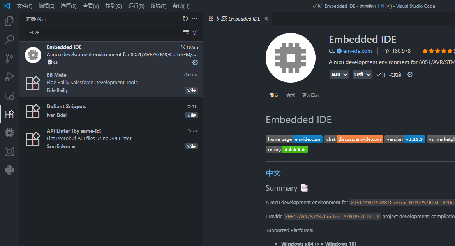Expand the uninstall button dropdown arrow
The height and width of the screenshot is (246, 455).
click(x=368, y=74)
